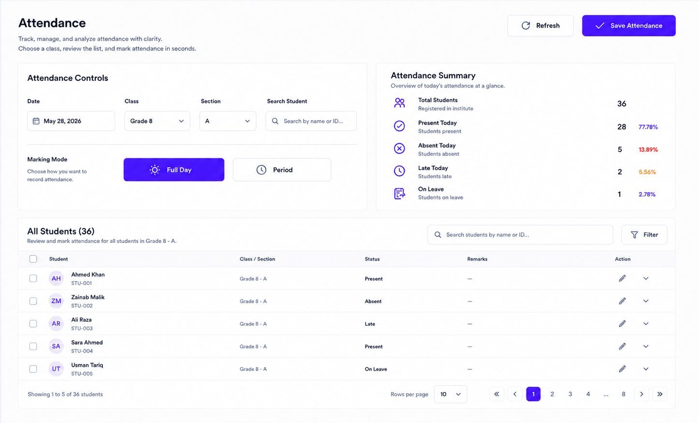This screenshot has width=699, height=423.
Task: Expand Zainab Malik's row details chevron
Action: [646, 301]
